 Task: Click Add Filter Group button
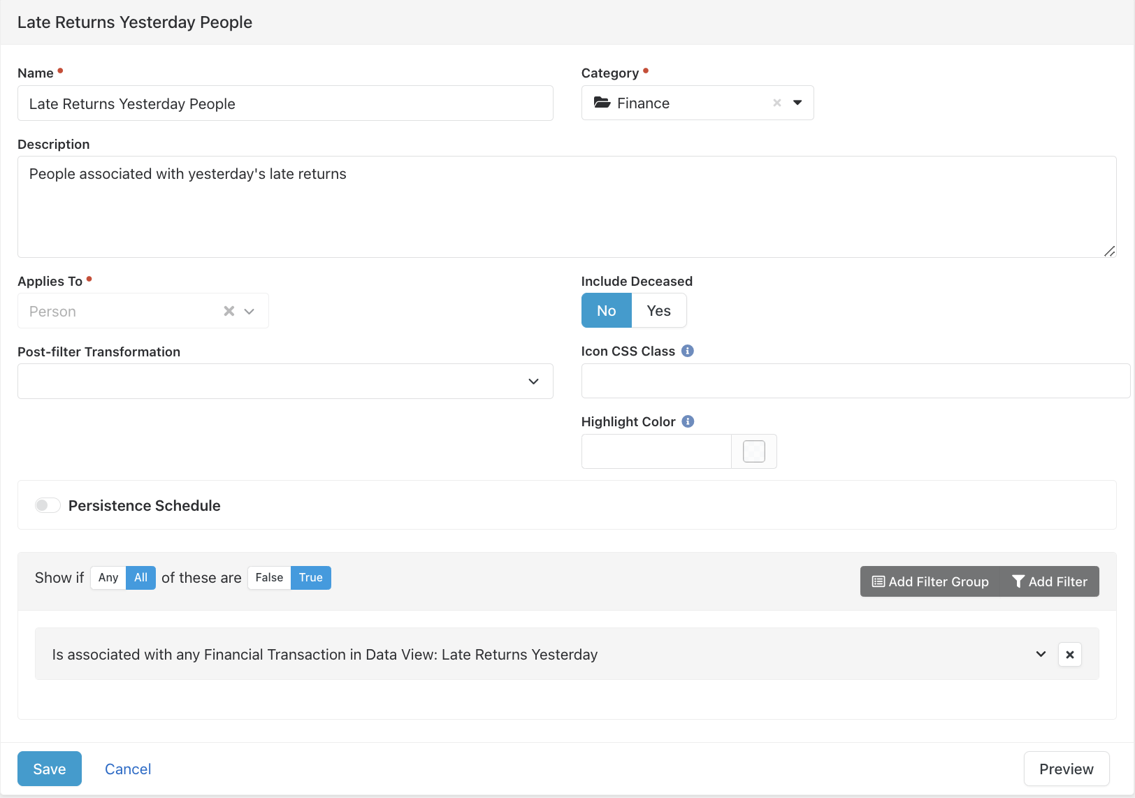click(x=930, y=581)
